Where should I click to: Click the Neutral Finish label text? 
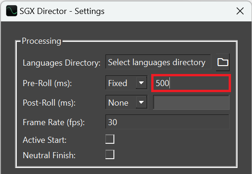click(49, 155)
